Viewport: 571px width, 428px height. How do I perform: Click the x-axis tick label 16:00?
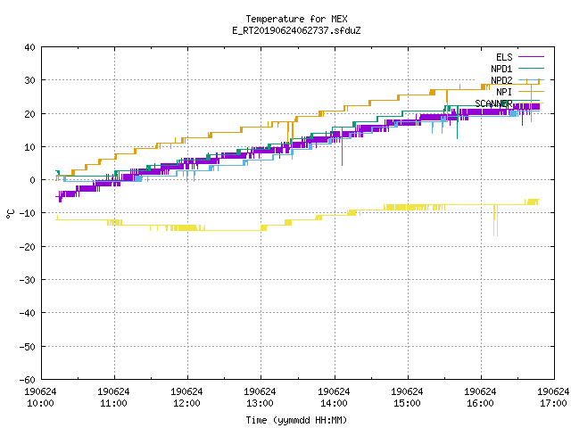(480, 403)
